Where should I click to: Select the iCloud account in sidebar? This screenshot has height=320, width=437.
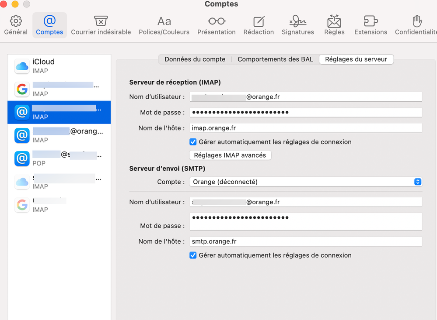pyautogui.click(x=59, y=66)
